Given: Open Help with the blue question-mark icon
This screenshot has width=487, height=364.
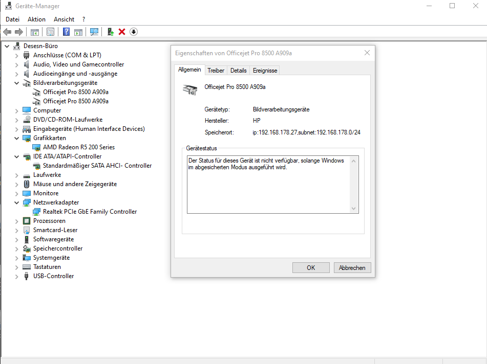Looking at the screenshot, I should point(66,32).
